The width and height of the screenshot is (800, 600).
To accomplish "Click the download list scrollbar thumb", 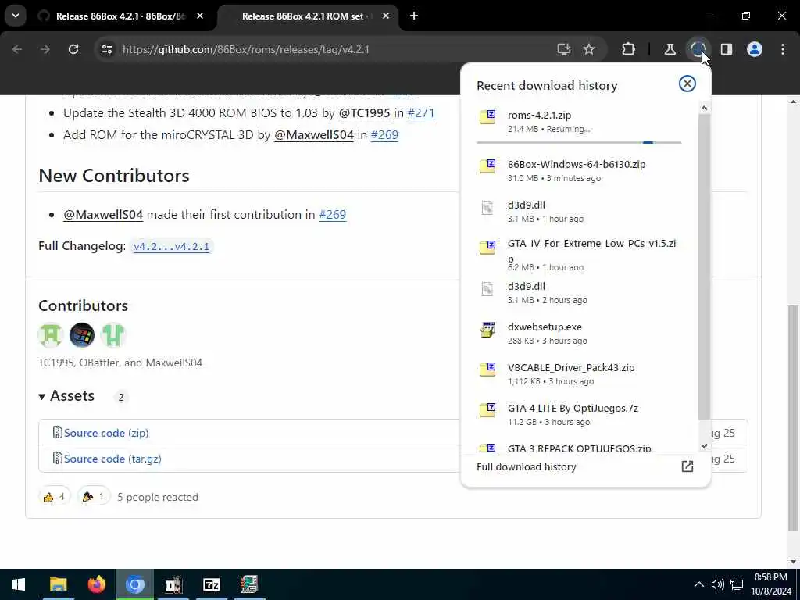I will coord(704,267).
